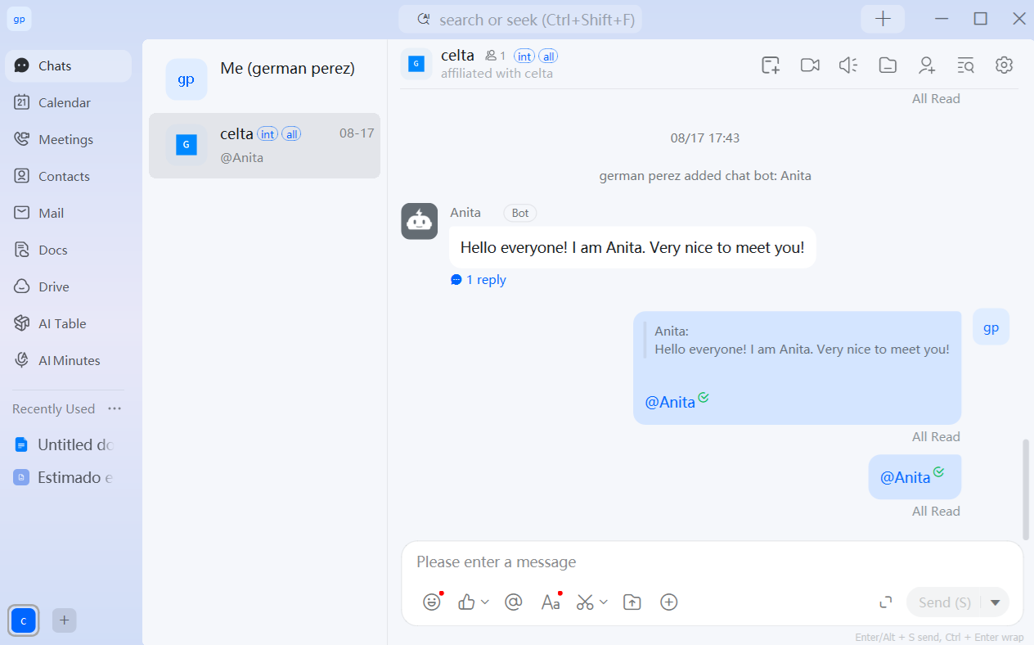
Task: Open group announcement speaker icon
Action: [x=848, y=65]
